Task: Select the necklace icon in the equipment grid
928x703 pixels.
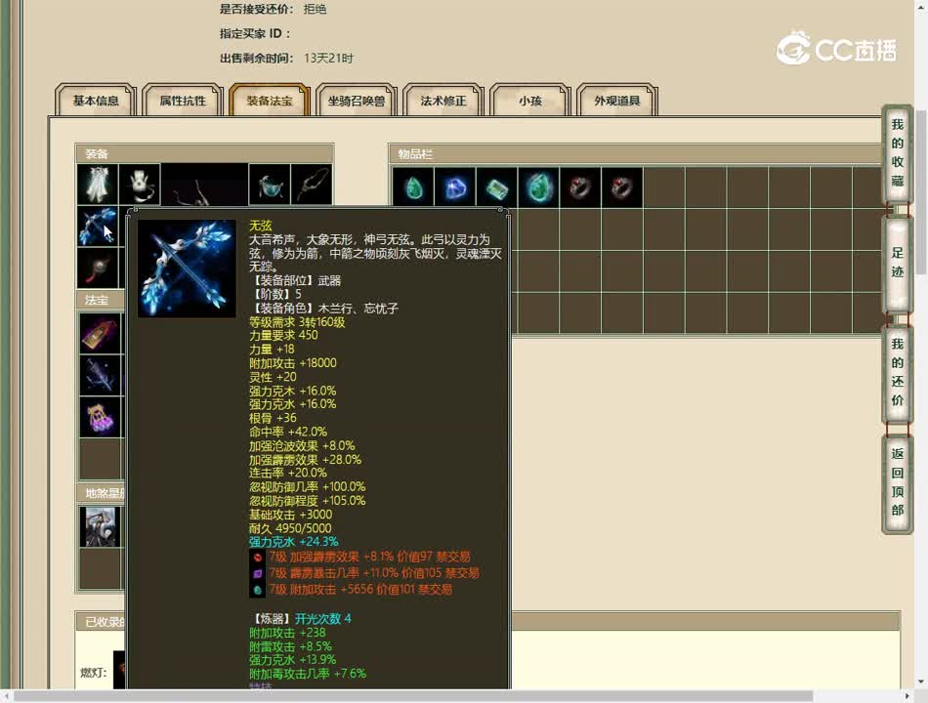Action: 313,184
